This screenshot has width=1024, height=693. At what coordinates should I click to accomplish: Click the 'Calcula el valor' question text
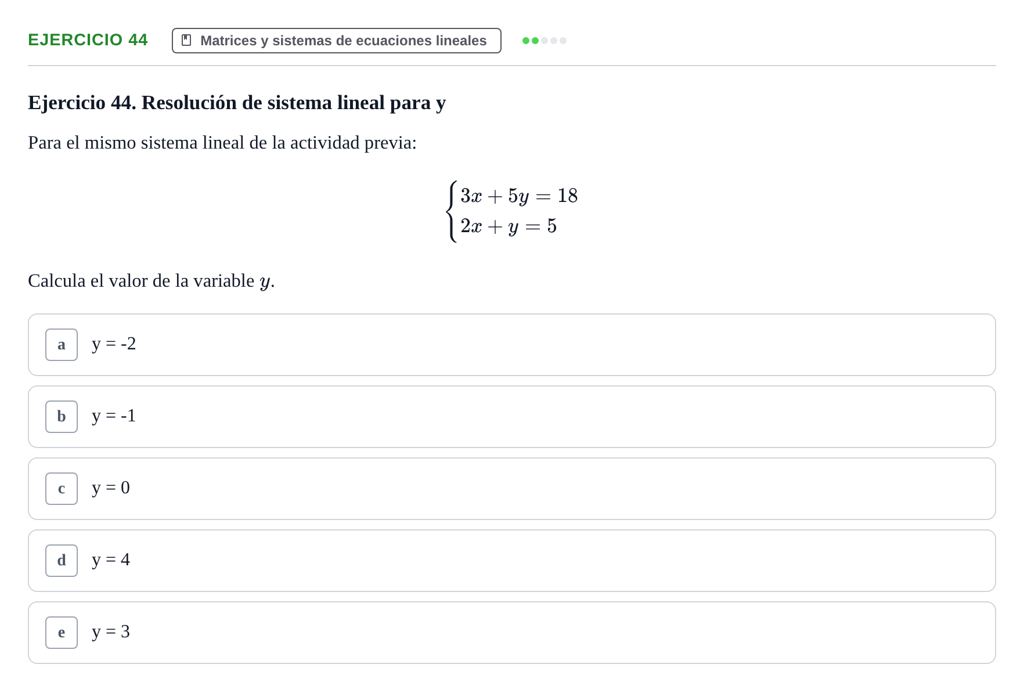[x=152, y=281]
